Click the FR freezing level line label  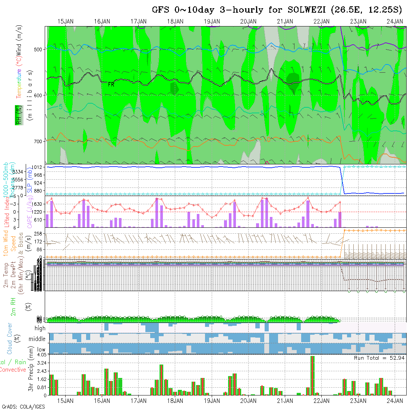pyautogui.click(x=111, y=85)
